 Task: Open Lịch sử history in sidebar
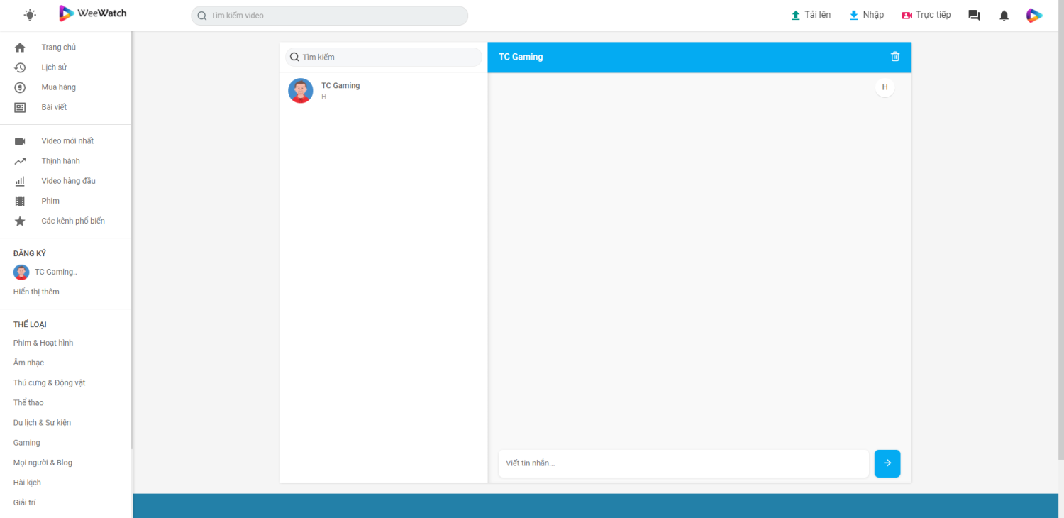54,67
